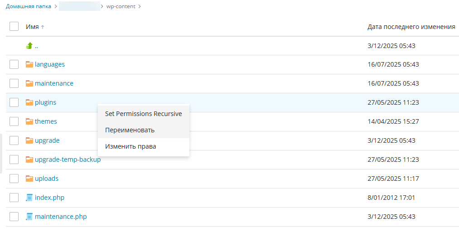Check the box beside languages folder
This screenshot has height=232, width=459.
click(14, 64)
